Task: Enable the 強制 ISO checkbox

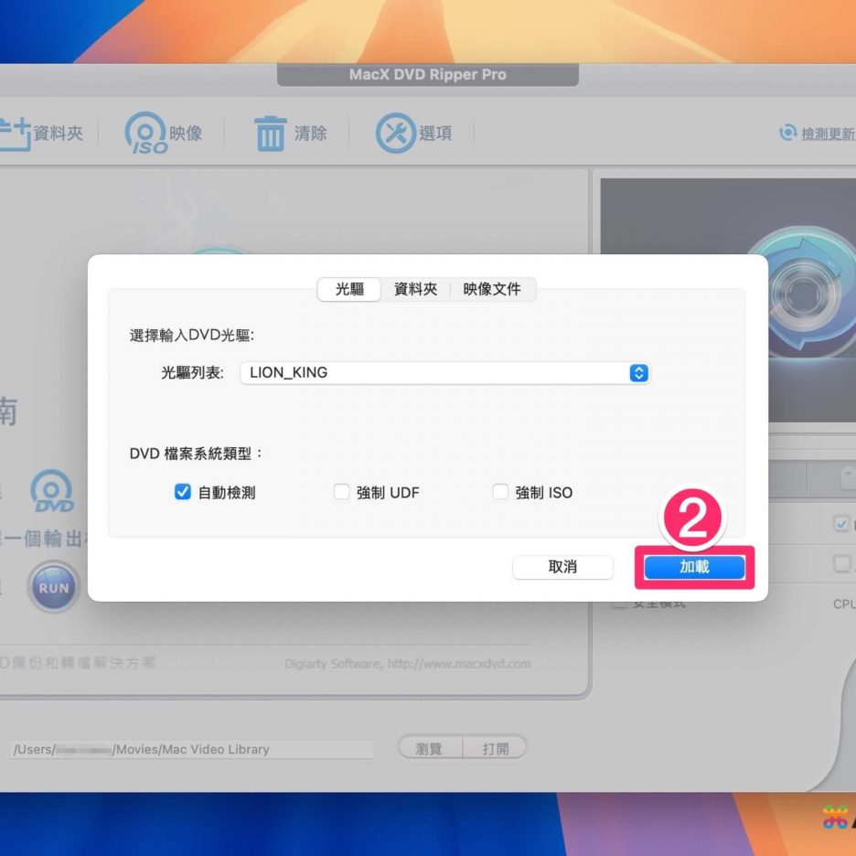Action: pyautogui.click(x=500, y=492)
